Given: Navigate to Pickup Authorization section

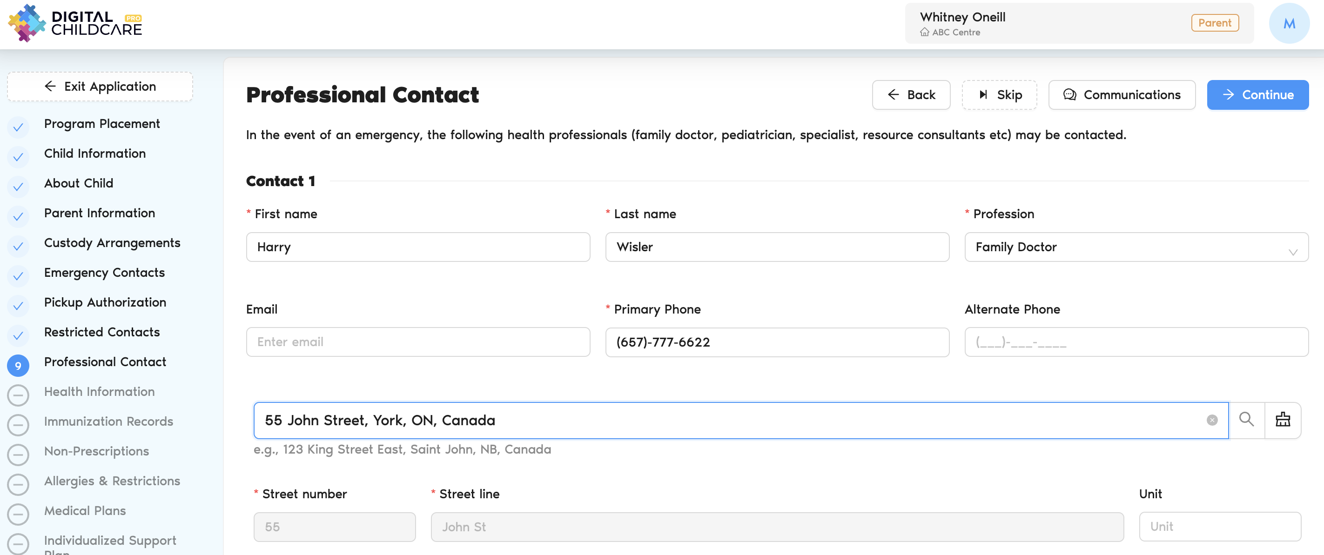Looking at the screenshot, I should pos(105,302).
